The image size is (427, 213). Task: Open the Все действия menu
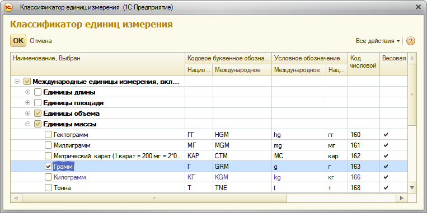coord(378,41)
